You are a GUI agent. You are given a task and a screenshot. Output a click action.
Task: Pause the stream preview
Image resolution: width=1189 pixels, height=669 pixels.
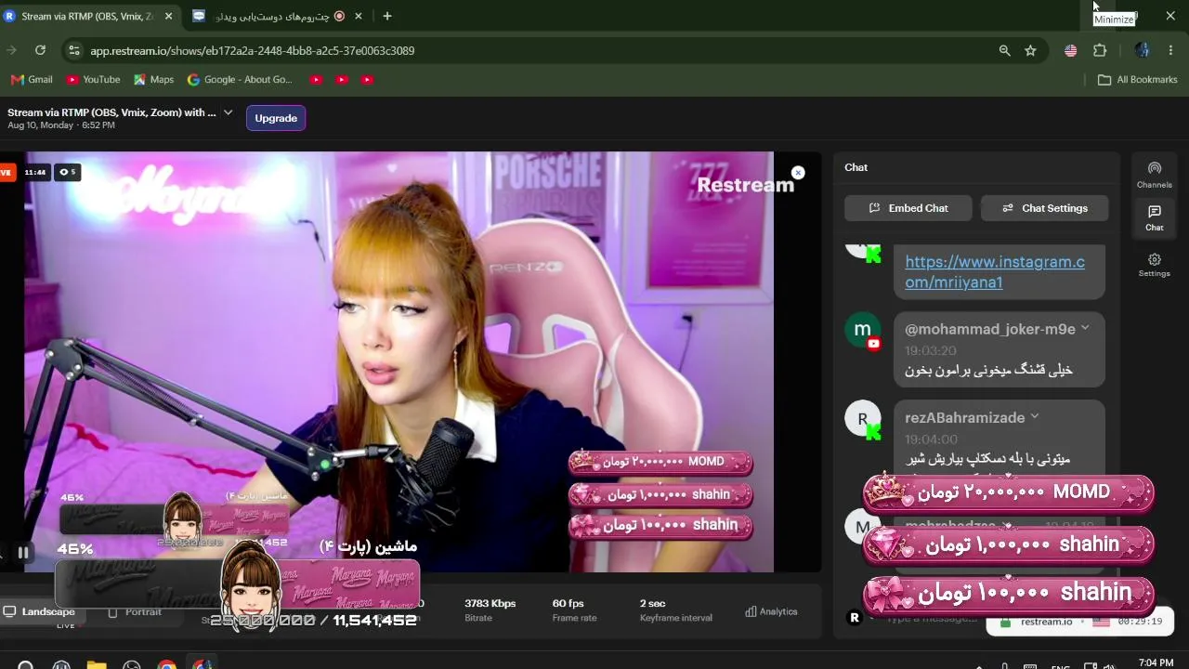point(23,552)
